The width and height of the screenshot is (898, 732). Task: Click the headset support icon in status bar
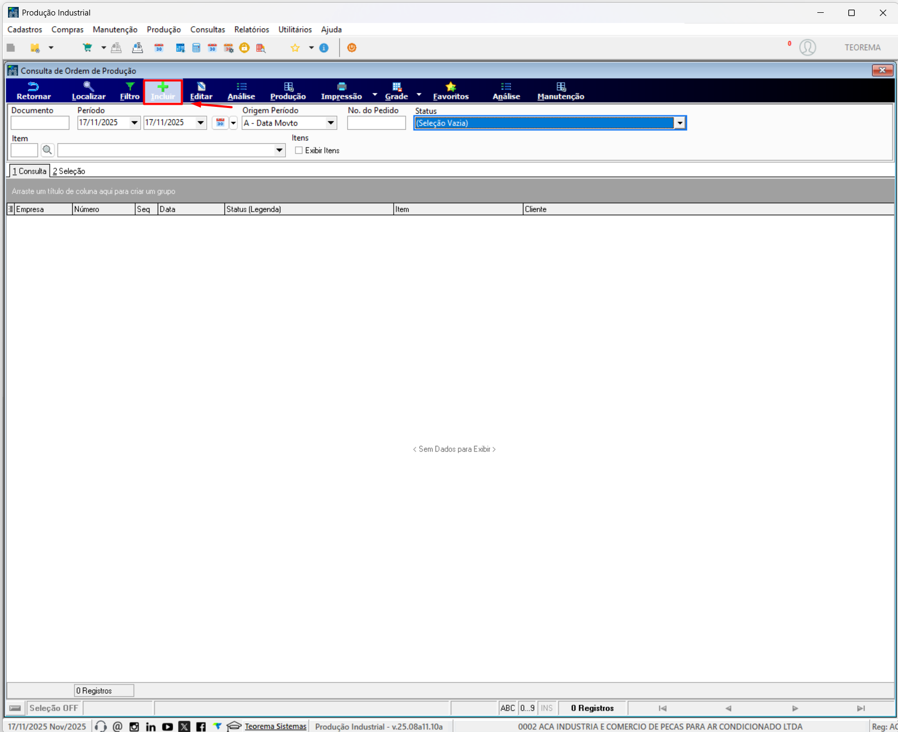click(101, 726)
